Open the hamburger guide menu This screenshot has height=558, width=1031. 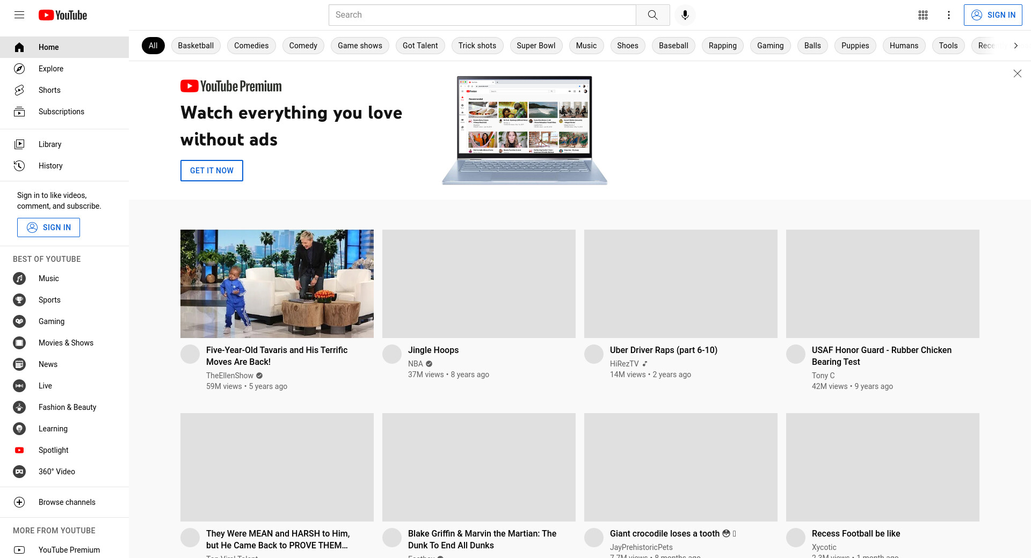point(19,15)
